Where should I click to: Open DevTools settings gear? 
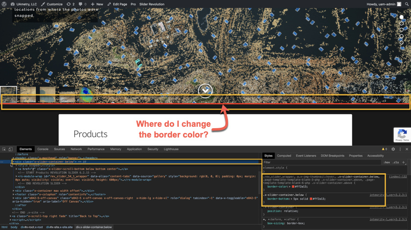click(393, 149)
